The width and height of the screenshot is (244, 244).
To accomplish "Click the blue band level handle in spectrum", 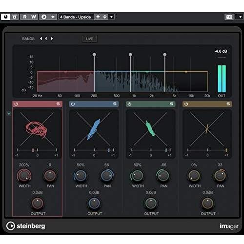I will (x=112, y=72).
